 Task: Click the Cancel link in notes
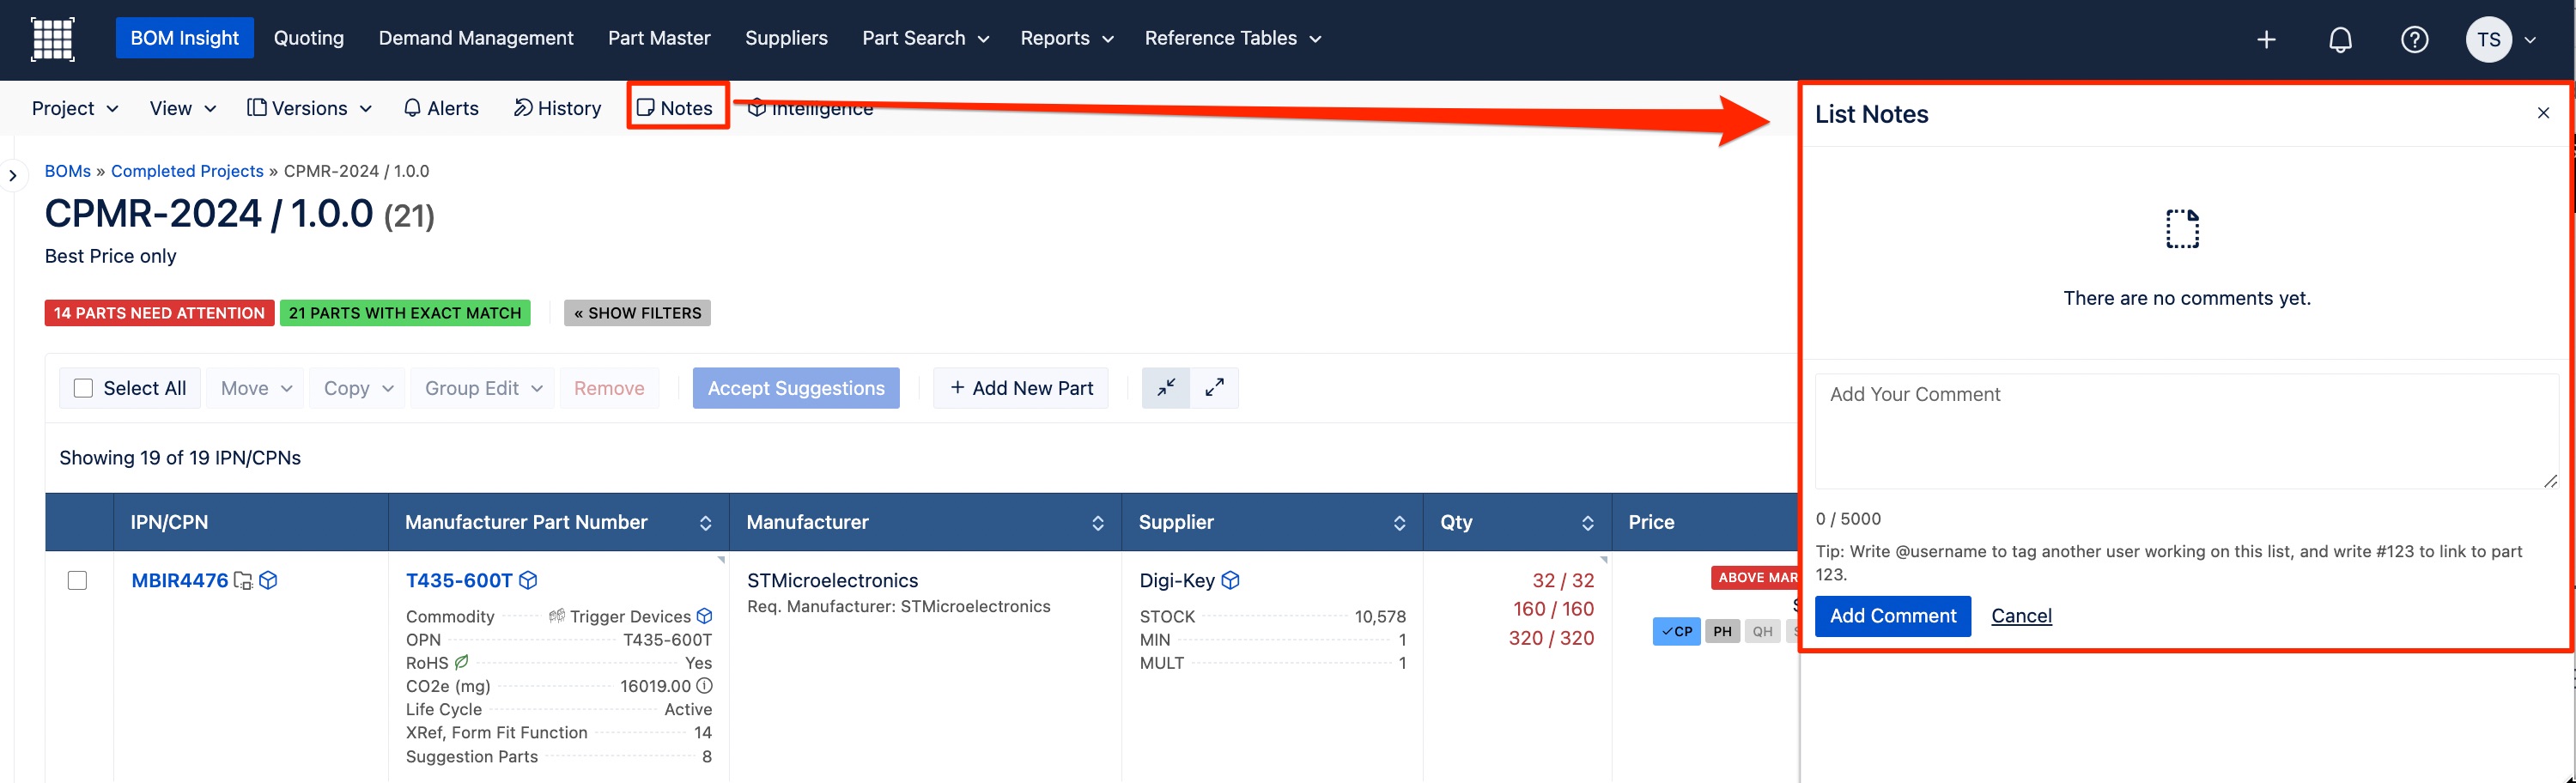coord(2021,616)
